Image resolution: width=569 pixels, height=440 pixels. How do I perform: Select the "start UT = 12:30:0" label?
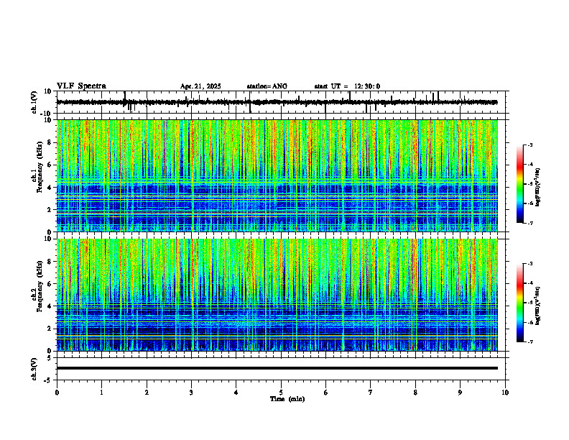(347, 86)
